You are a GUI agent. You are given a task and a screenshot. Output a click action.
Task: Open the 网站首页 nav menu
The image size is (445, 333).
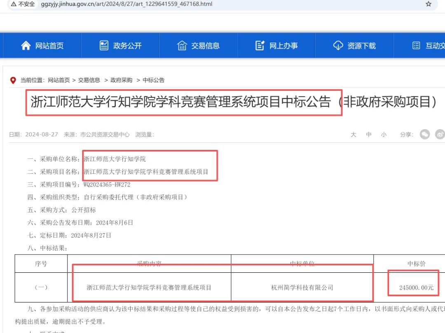(x=42, y=45)
